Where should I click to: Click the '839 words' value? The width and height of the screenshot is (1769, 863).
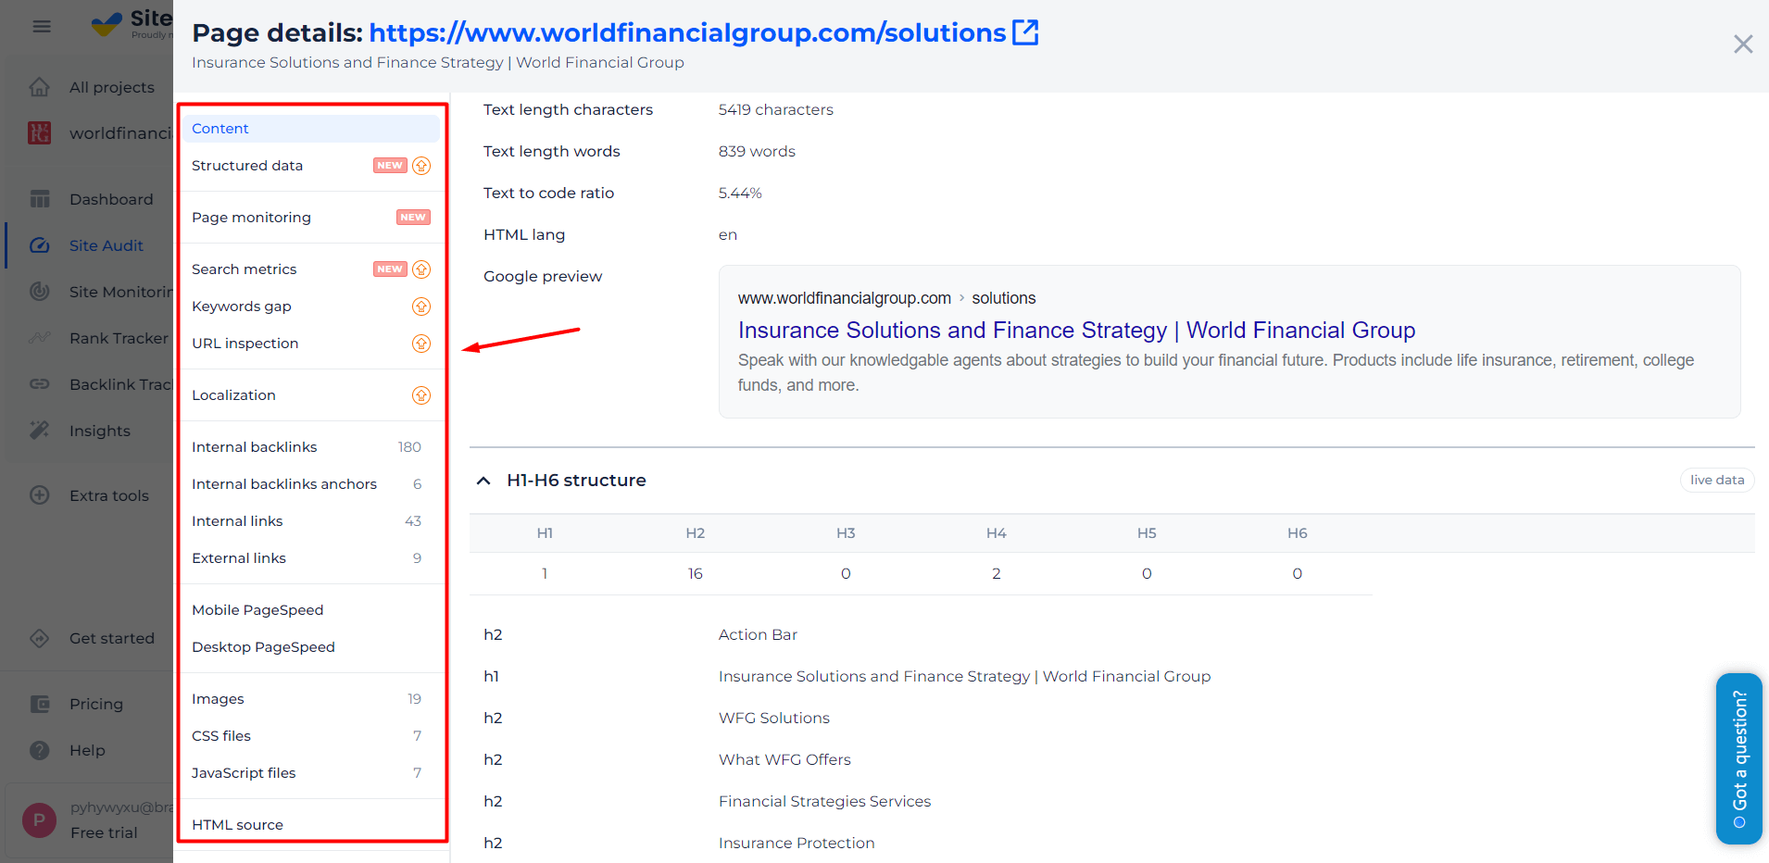point(757,151)
